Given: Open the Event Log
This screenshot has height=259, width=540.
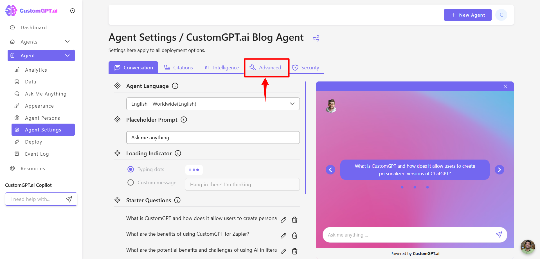Looking at the screenshot, I should click(37, 154).
